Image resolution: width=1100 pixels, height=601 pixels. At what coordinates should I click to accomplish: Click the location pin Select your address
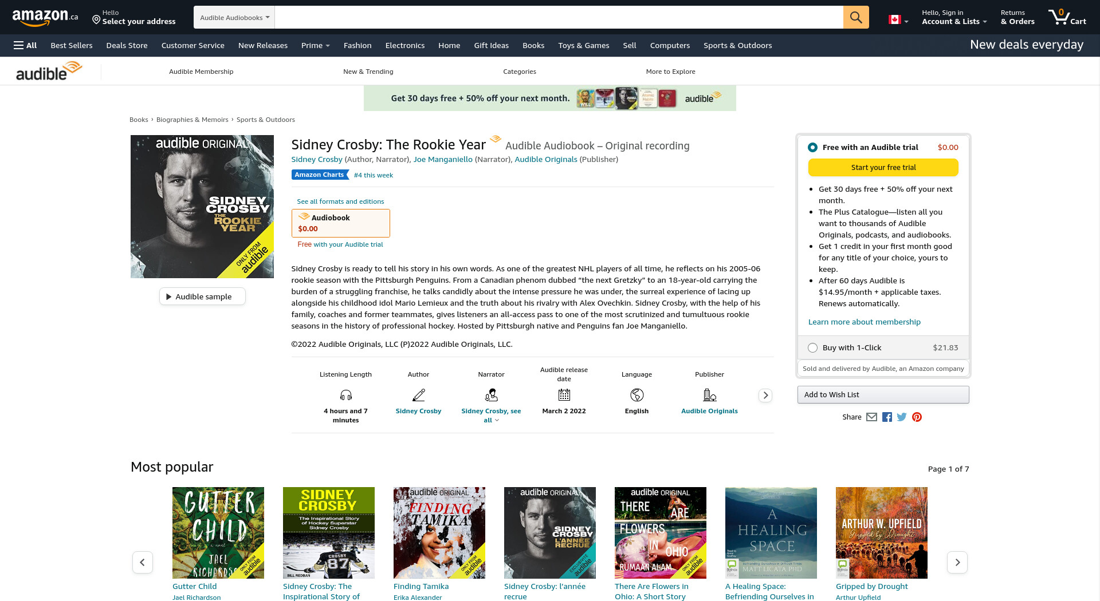(x=134, y=17)
